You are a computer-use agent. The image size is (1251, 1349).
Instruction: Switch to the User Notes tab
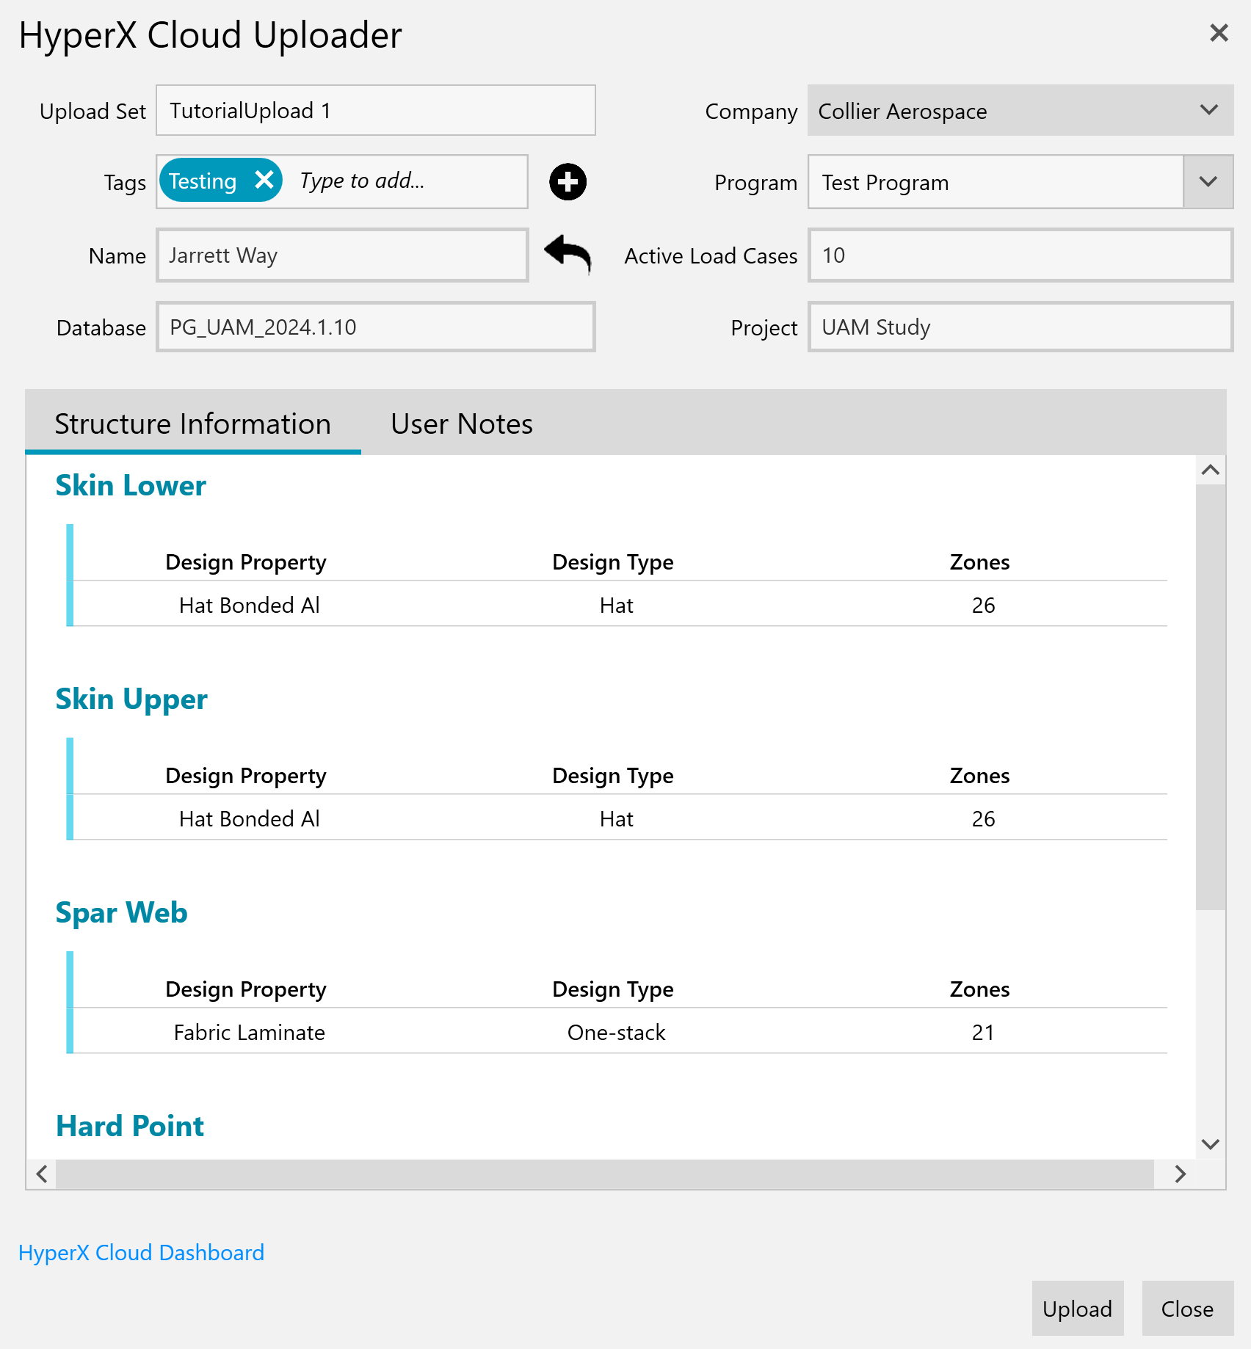(462, 423)
